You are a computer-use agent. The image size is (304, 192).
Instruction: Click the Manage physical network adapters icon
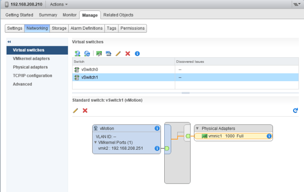(x=99, y=53)
